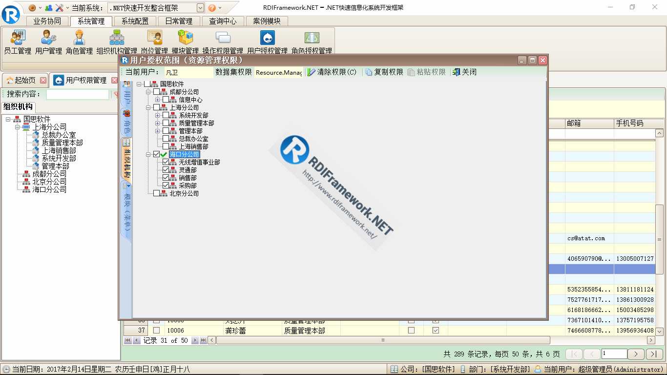
Task: Click 复制权限 in the dialog toolbar
Action: coord(384,72)
